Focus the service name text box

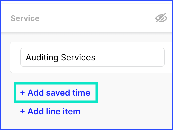coord(93,57)
